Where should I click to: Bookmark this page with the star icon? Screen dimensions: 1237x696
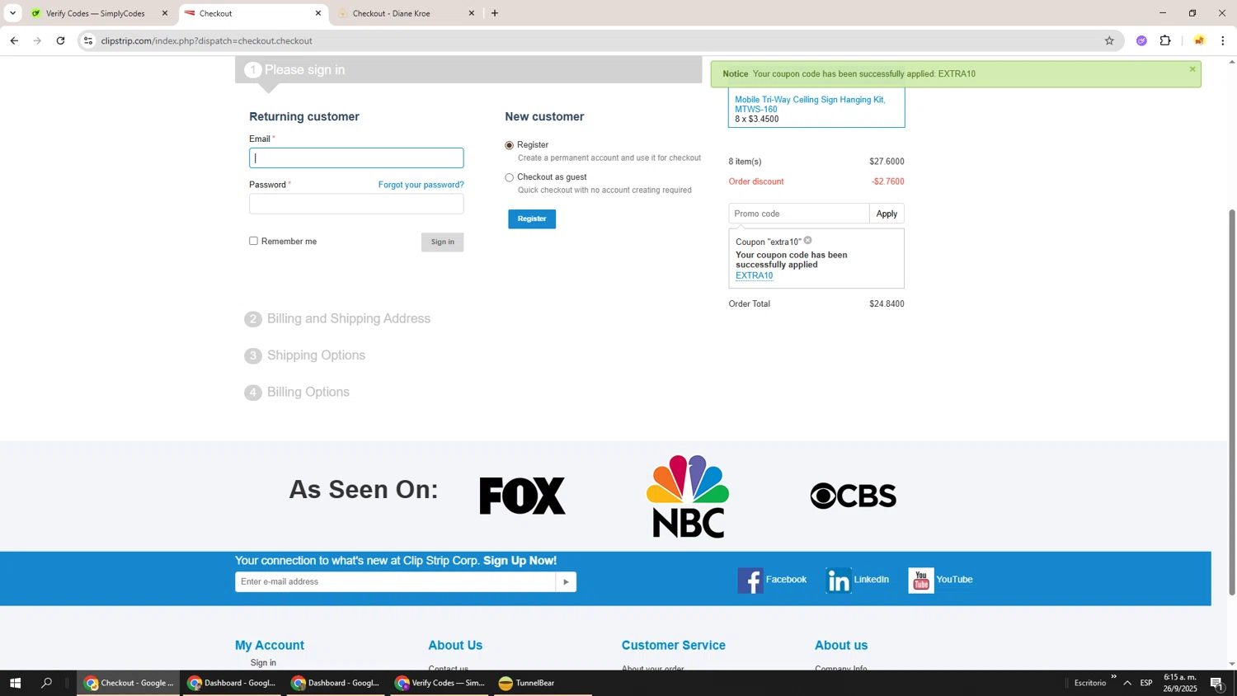tap(1109, 40)
